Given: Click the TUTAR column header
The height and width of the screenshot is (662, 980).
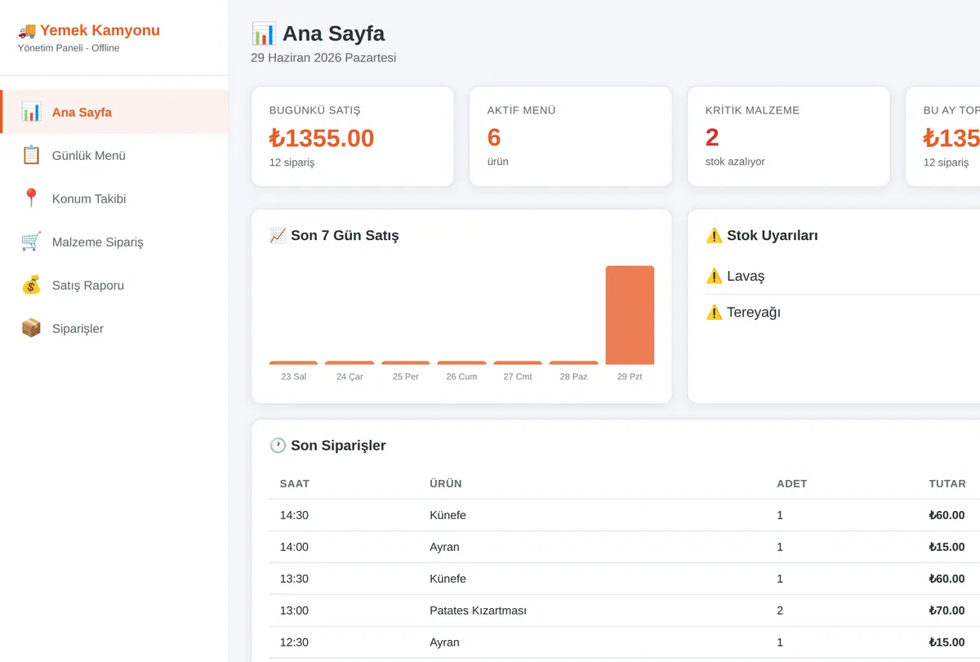Looking at the screenshot, I should 947,483.
